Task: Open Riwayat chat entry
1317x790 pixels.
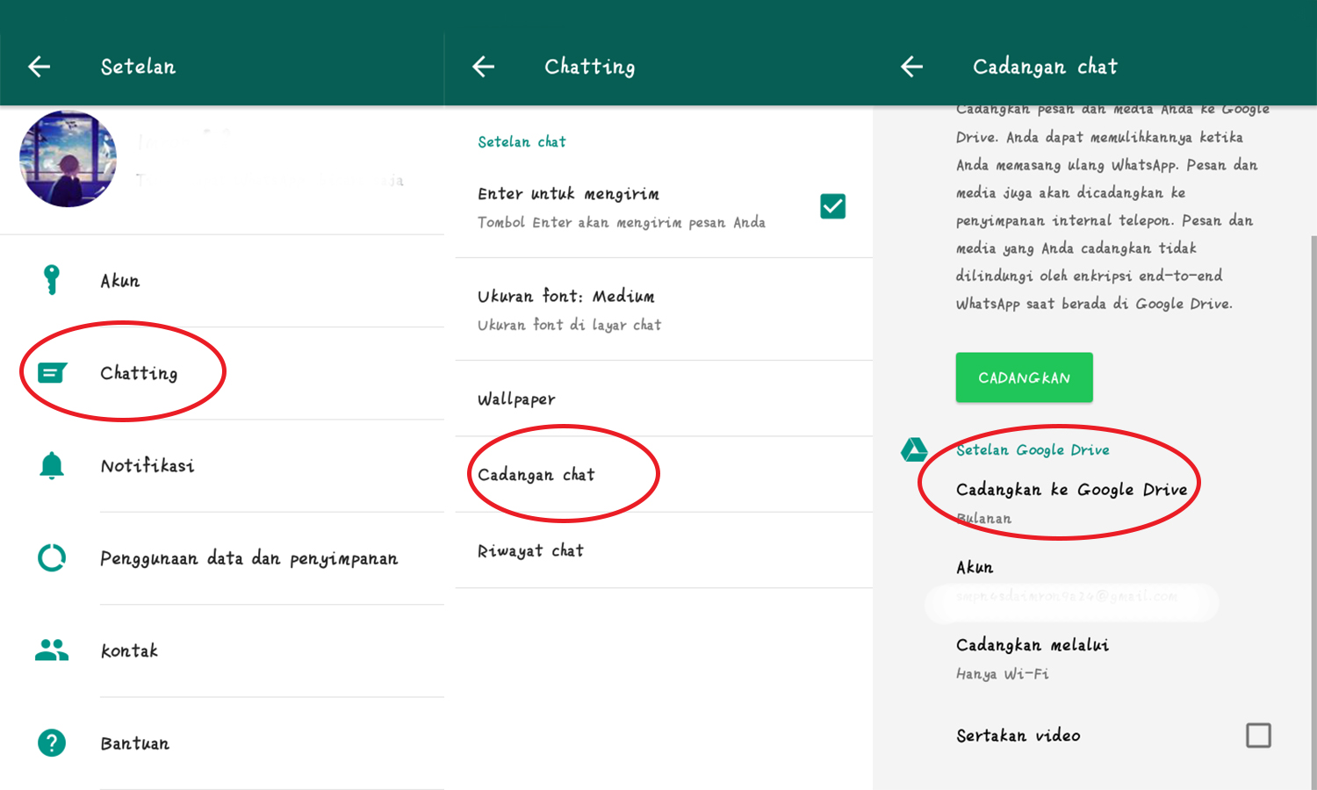Action: coord(664,550)
